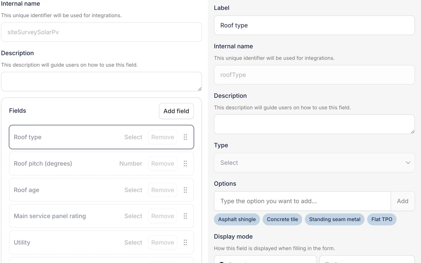This screenshot has height=263, width=421.
Task: Remove the Roof age field
Action: [x=163, y=190]
